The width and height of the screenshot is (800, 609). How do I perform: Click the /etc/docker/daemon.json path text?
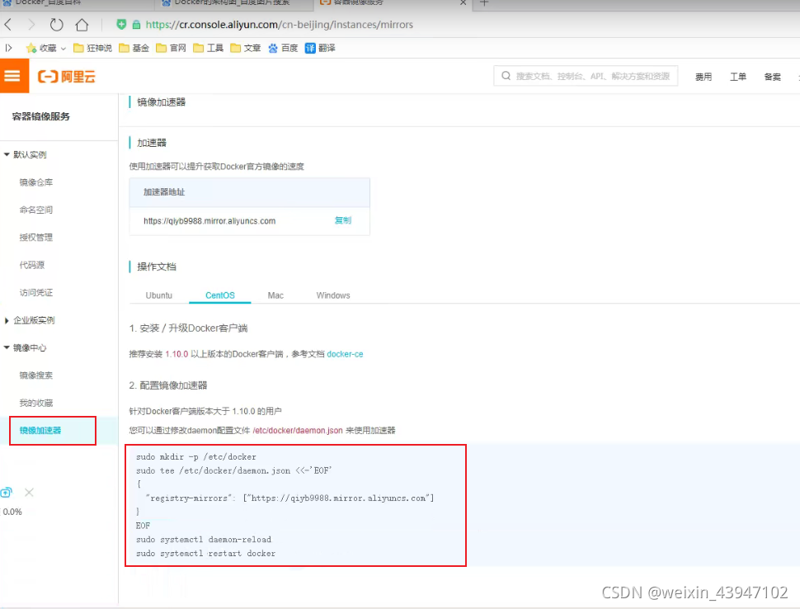pos(298,430)
